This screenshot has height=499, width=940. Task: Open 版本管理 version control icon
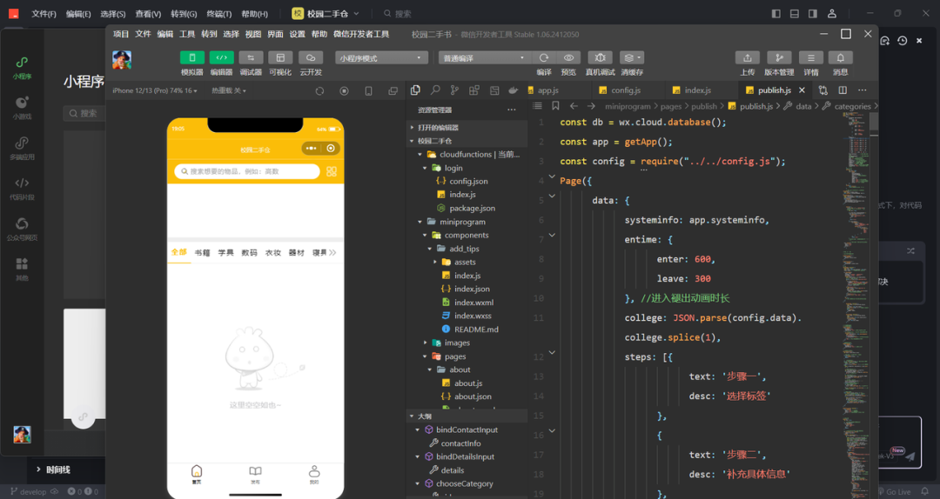pos(779,58)
